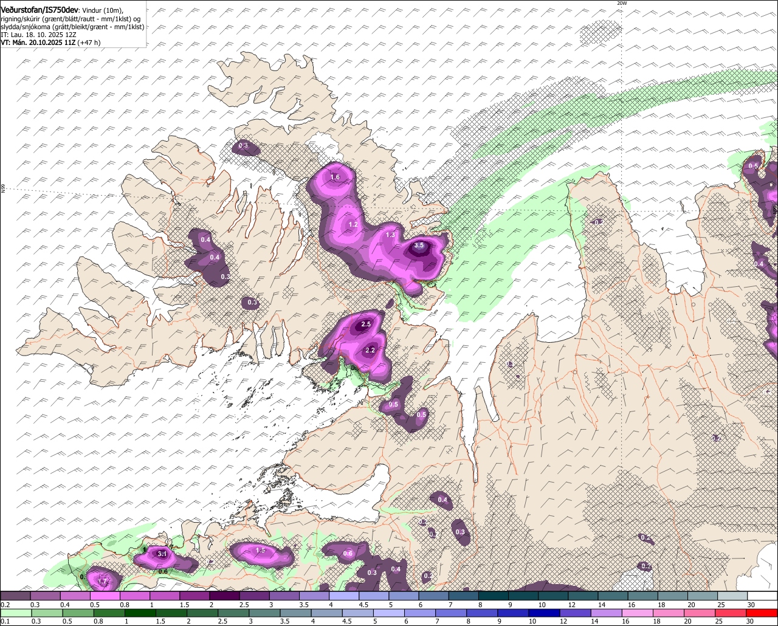Click the 4.5 label in the upper legend row
The height and width of the screenshot is (626, 778).
(363, 605)
